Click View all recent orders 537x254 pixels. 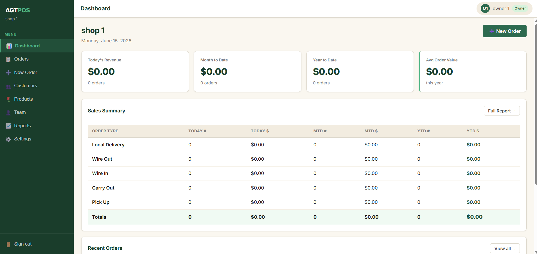tap(505, 248)
